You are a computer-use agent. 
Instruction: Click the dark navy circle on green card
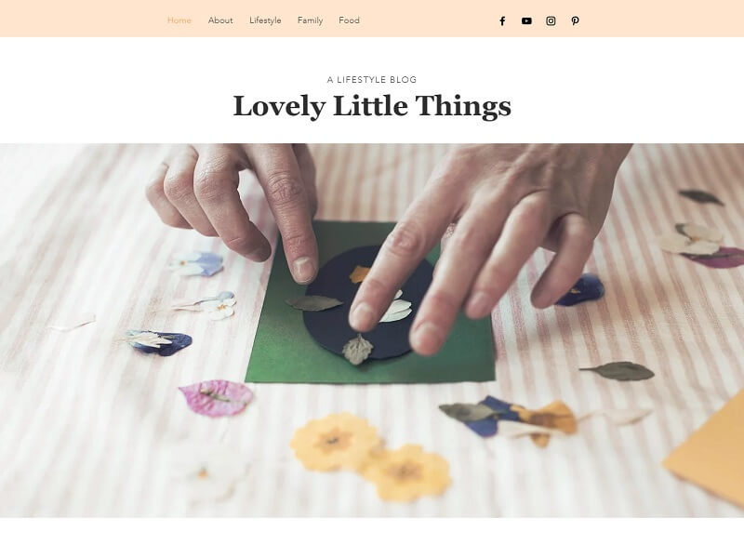363,304
